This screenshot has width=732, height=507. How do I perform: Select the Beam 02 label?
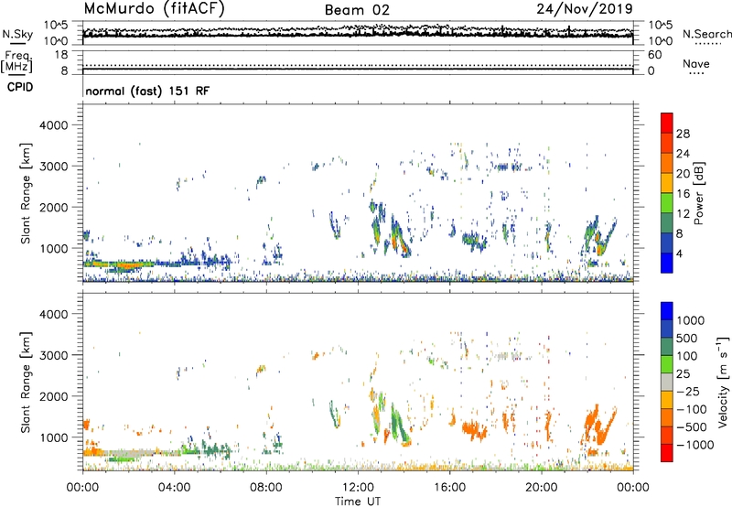pos(357,10)
